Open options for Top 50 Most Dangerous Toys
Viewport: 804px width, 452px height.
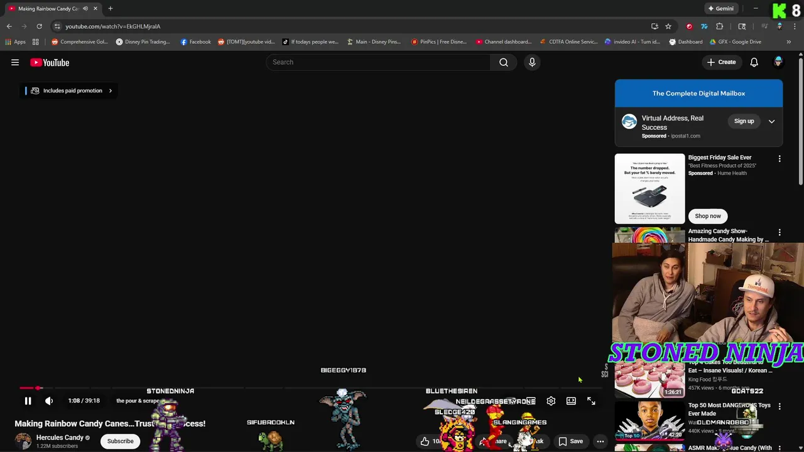pyautogui.click(x=780, y=406)
